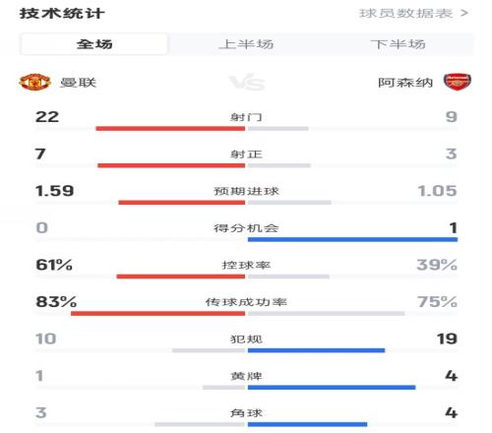492x433 pixels.
Task: Click the 阿森纳 team name
Action: (x=405, y=83)
